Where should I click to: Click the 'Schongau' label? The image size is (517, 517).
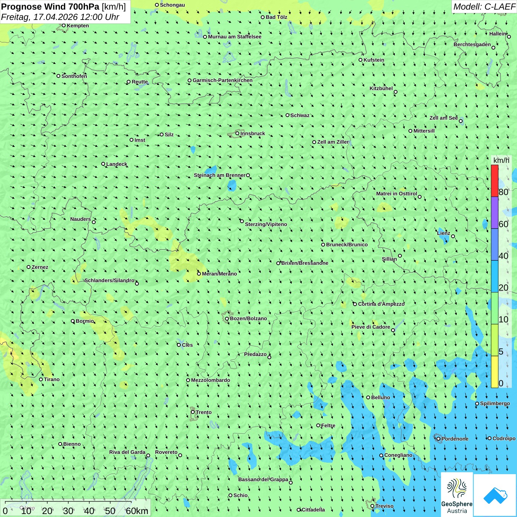point(172,5)
